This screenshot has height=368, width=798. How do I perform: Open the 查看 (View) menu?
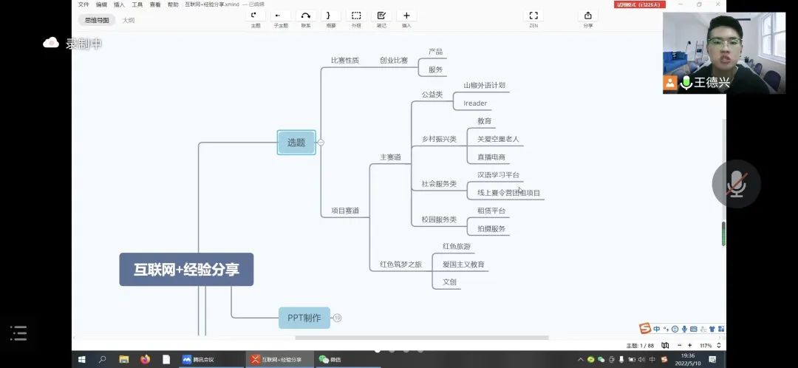155,4
